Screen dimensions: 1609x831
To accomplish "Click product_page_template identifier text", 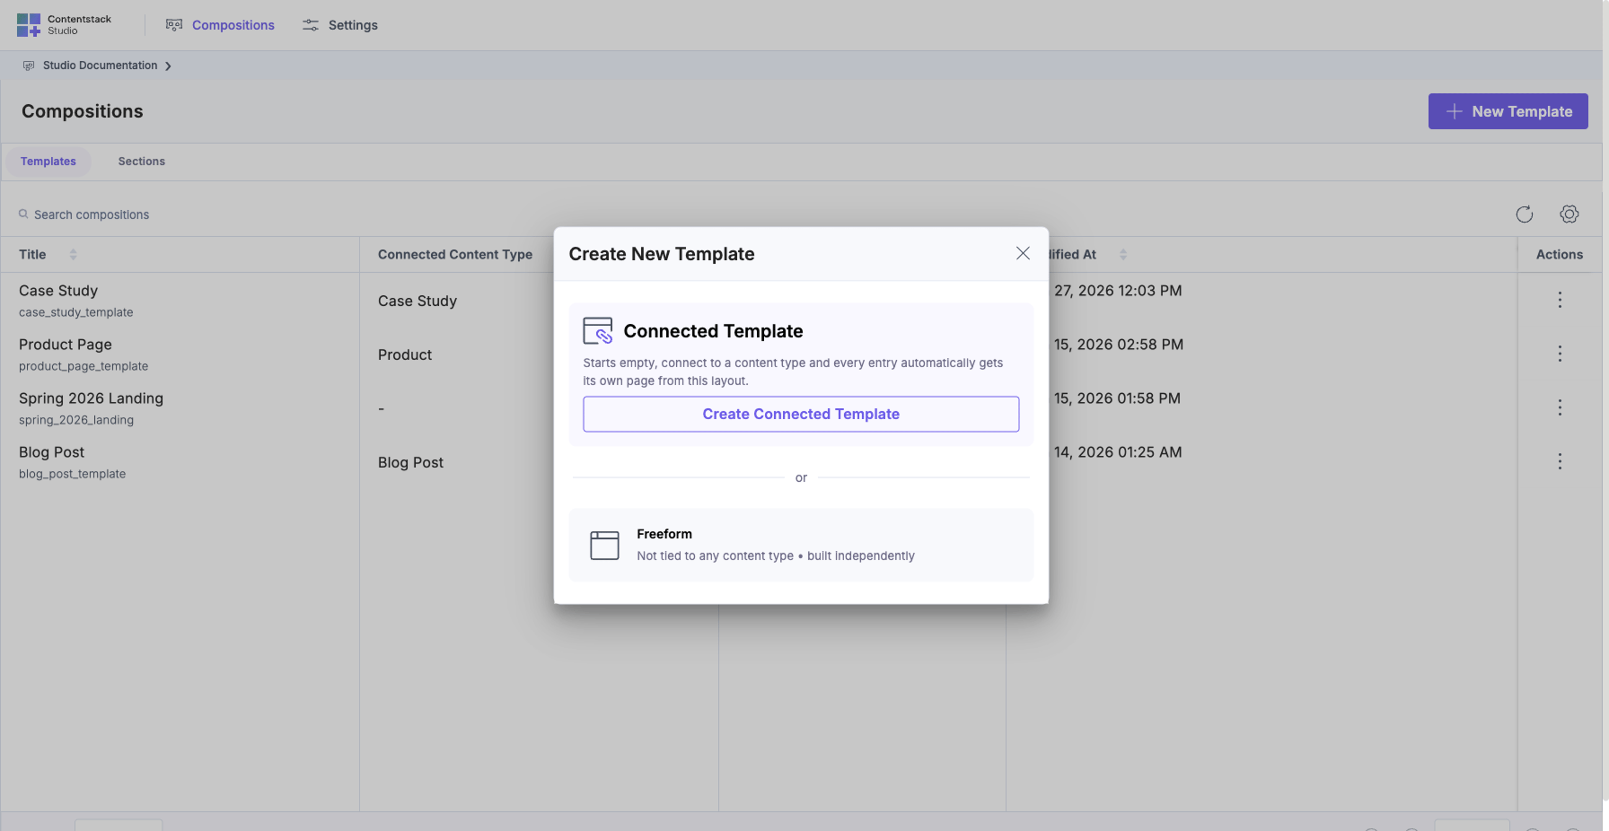I will (84, 366).
